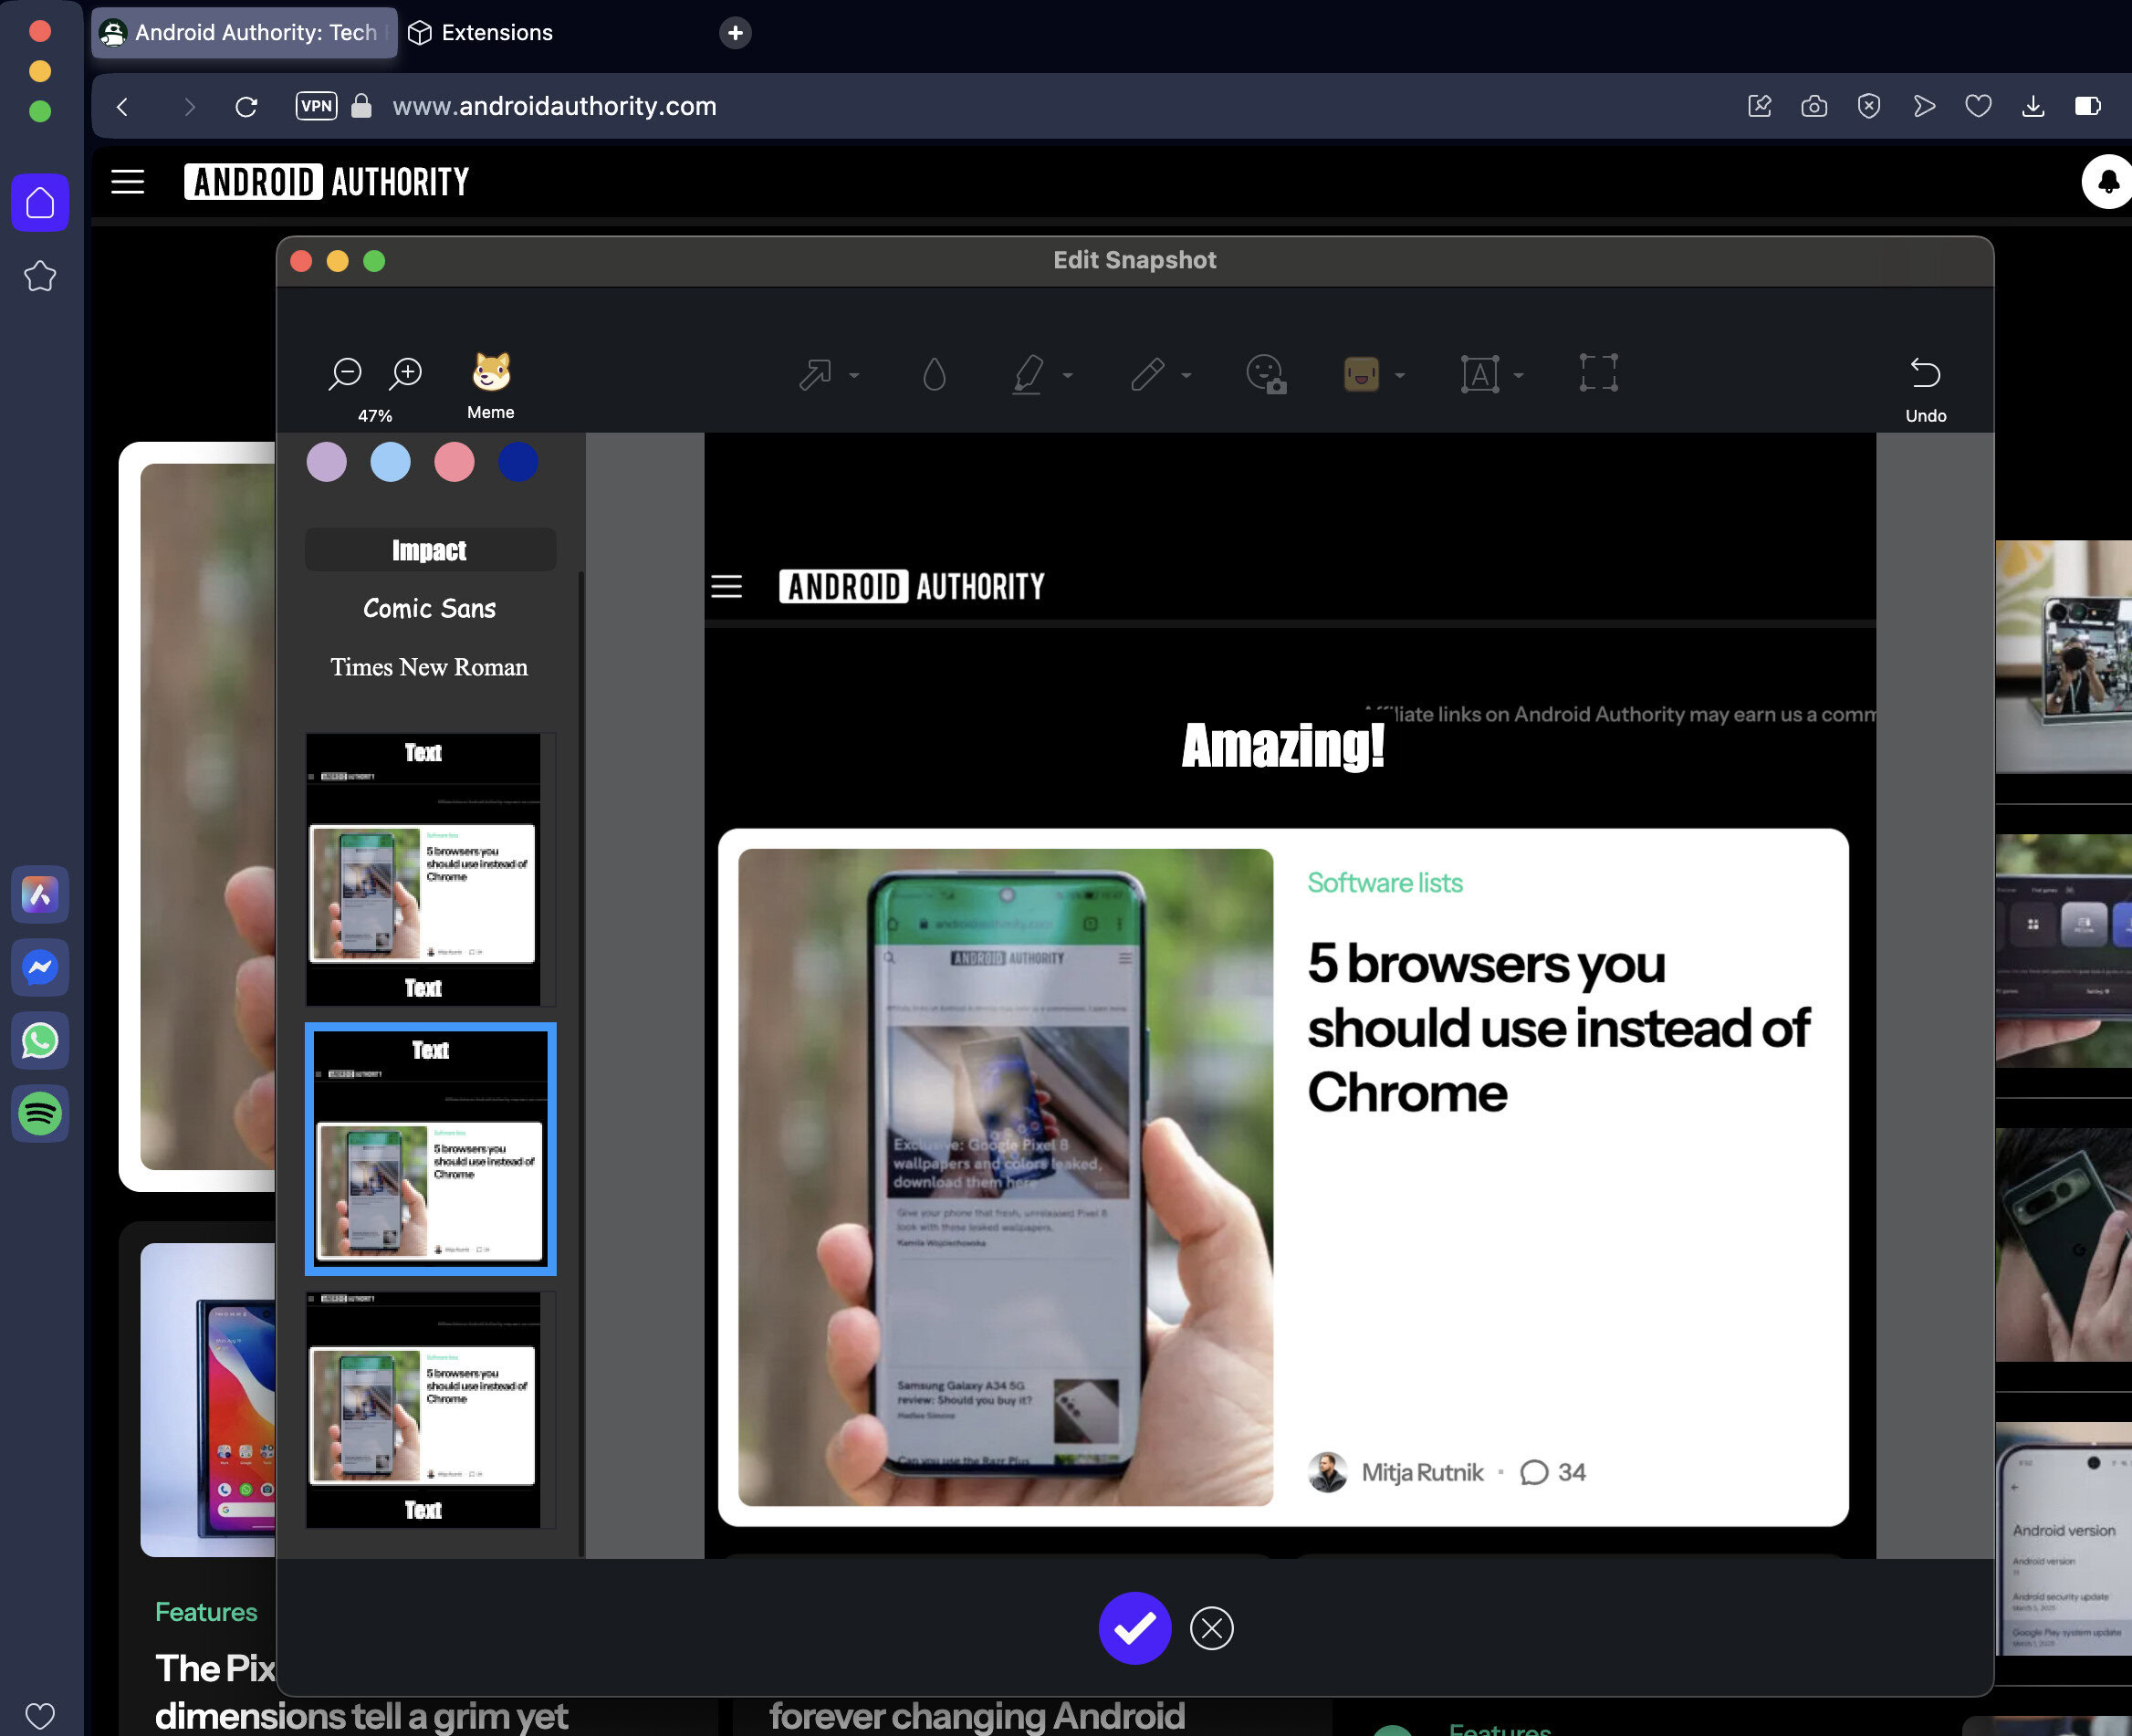The height and width of the screenshot is (1736, 2132).
Task: Open WhatsApp in the sidebar
Action: (40, 1040)
